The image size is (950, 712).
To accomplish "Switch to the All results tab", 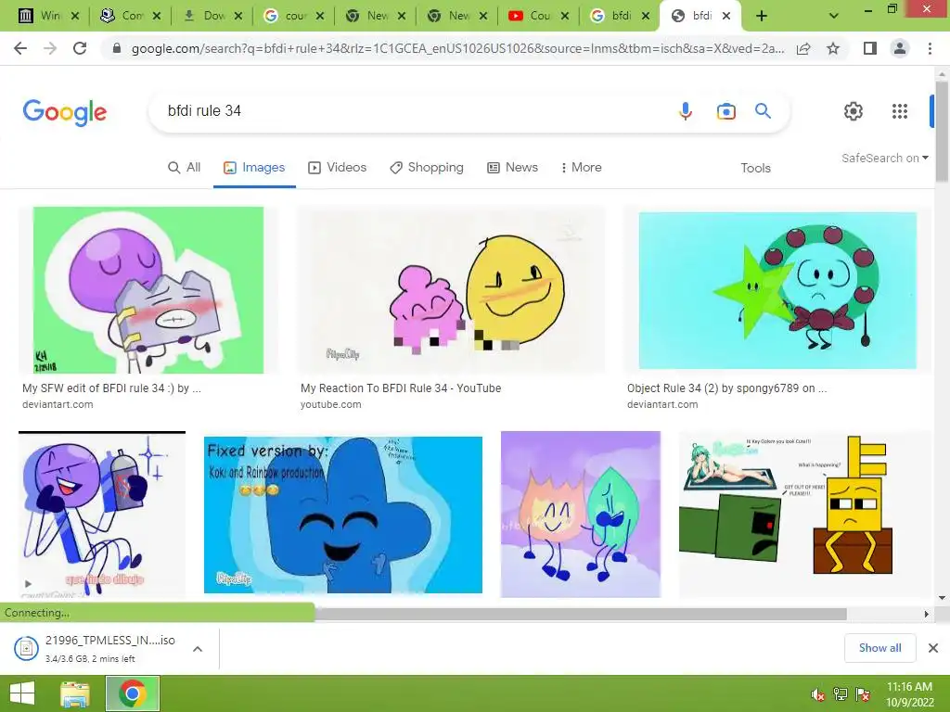I will (x=185, y=168).
